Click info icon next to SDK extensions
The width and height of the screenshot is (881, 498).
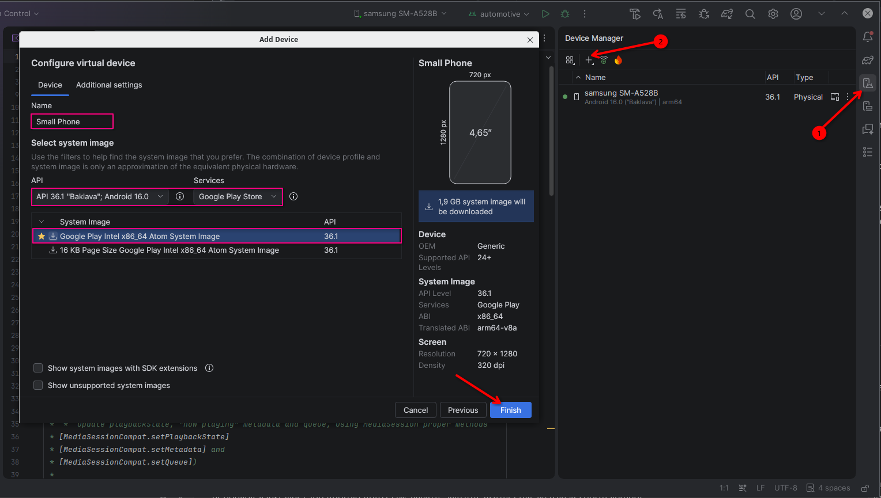[x=209, y=368]
